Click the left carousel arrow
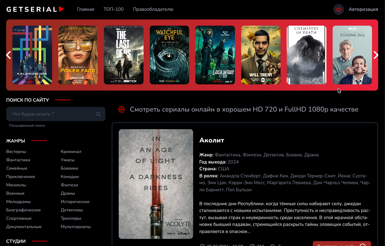385x246 pixels. coord(8,55)
